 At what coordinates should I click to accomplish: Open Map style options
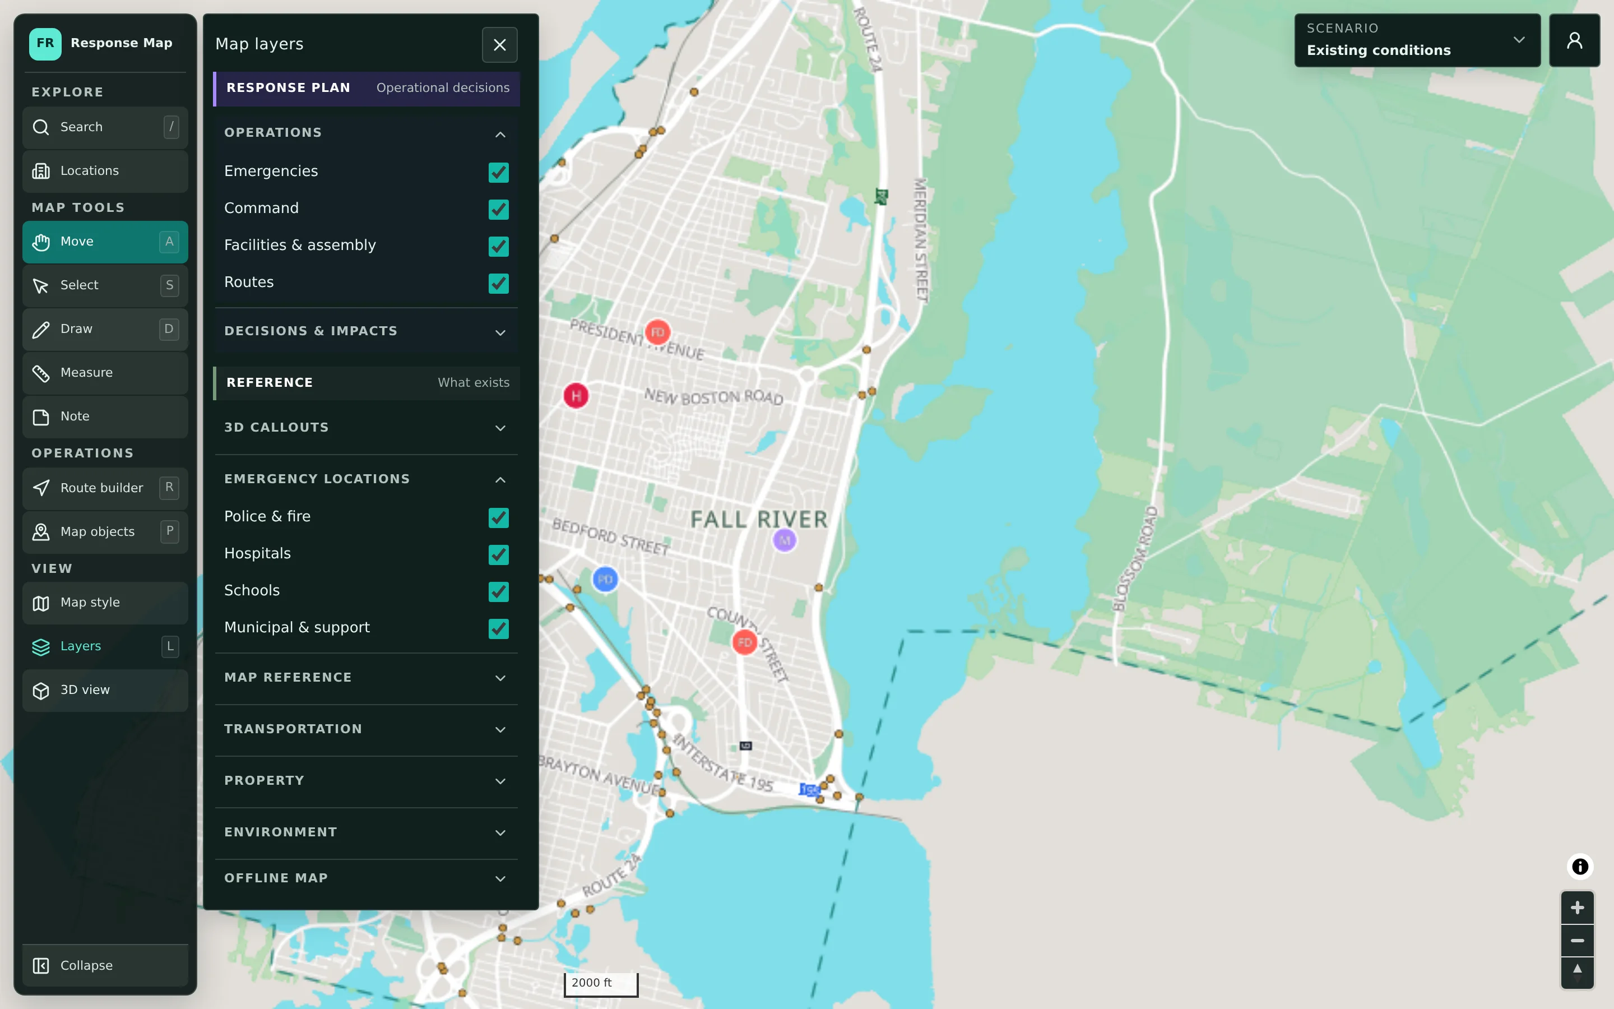pos(105,603)
